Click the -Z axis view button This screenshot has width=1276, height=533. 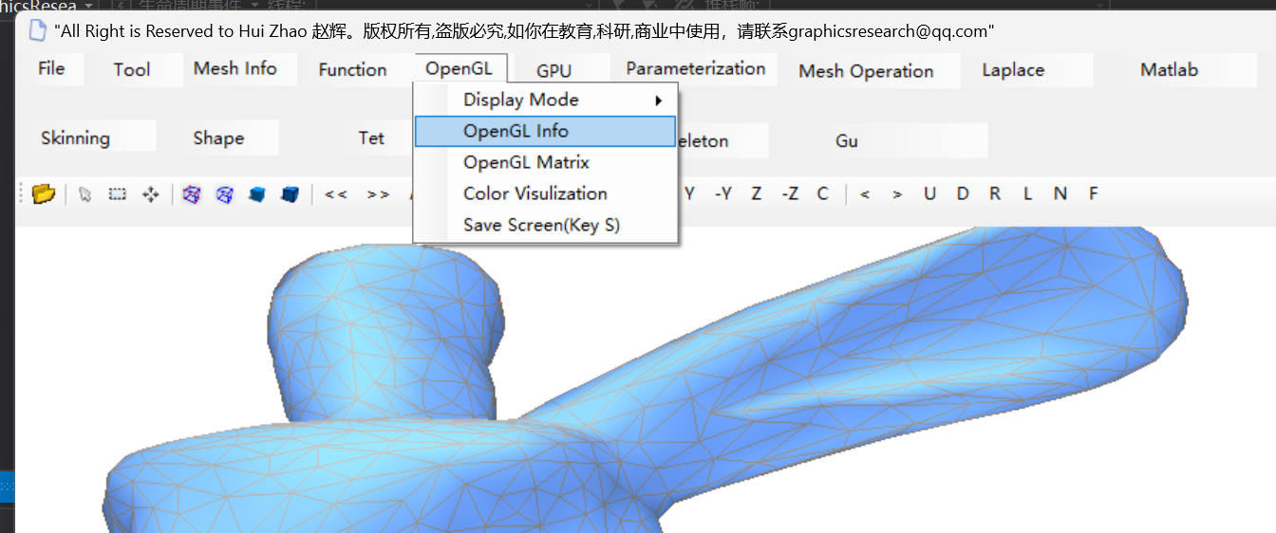pyautogui.click(x=790, y=193)
